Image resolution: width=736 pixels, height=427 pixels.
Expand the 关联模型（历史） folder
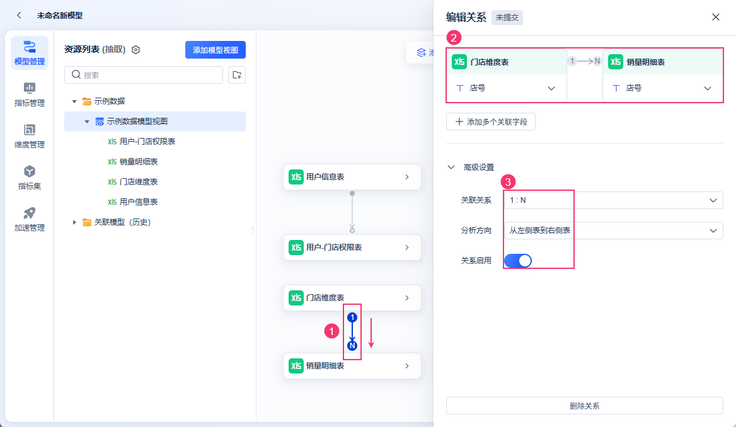point(75,222)
